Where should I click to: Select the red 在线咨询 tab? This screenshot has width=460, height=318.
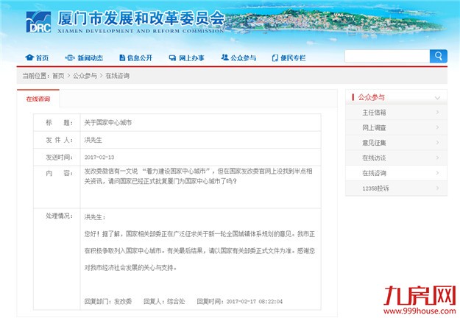pyautogui.click(x=38, y=99)
